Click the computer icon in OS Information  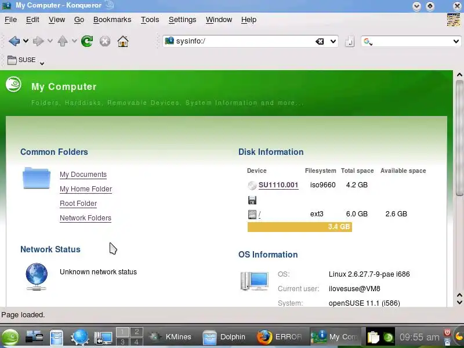(x=255, y=281)
